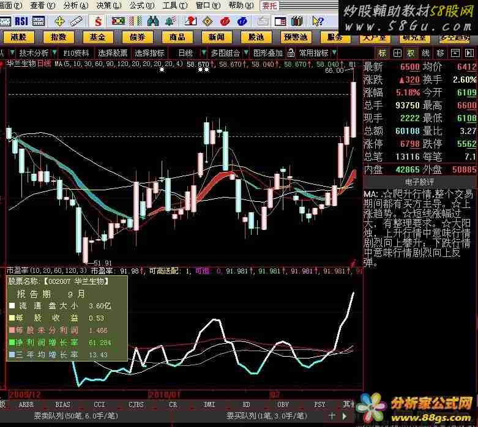
Task: Click the alarm bell alert icon
Action: click(x=170, y=21)
